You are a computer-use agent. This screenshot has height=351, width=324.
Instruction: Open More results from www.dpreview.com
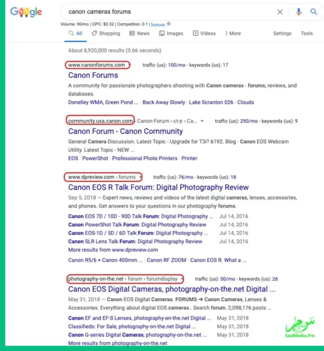pyautogui.click(x=113, y=250)
